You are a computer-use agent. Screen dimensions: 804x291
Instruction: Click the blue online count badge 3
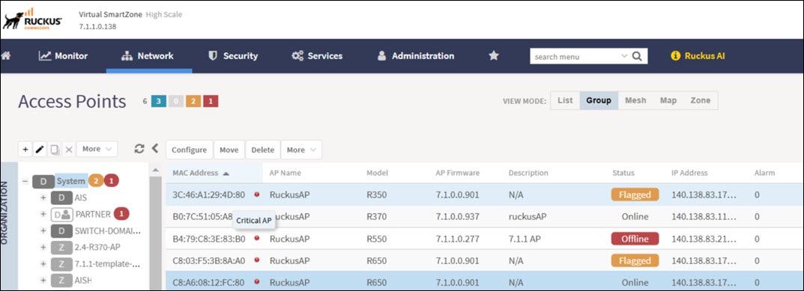pyautogui.click(x=159, y=102)
